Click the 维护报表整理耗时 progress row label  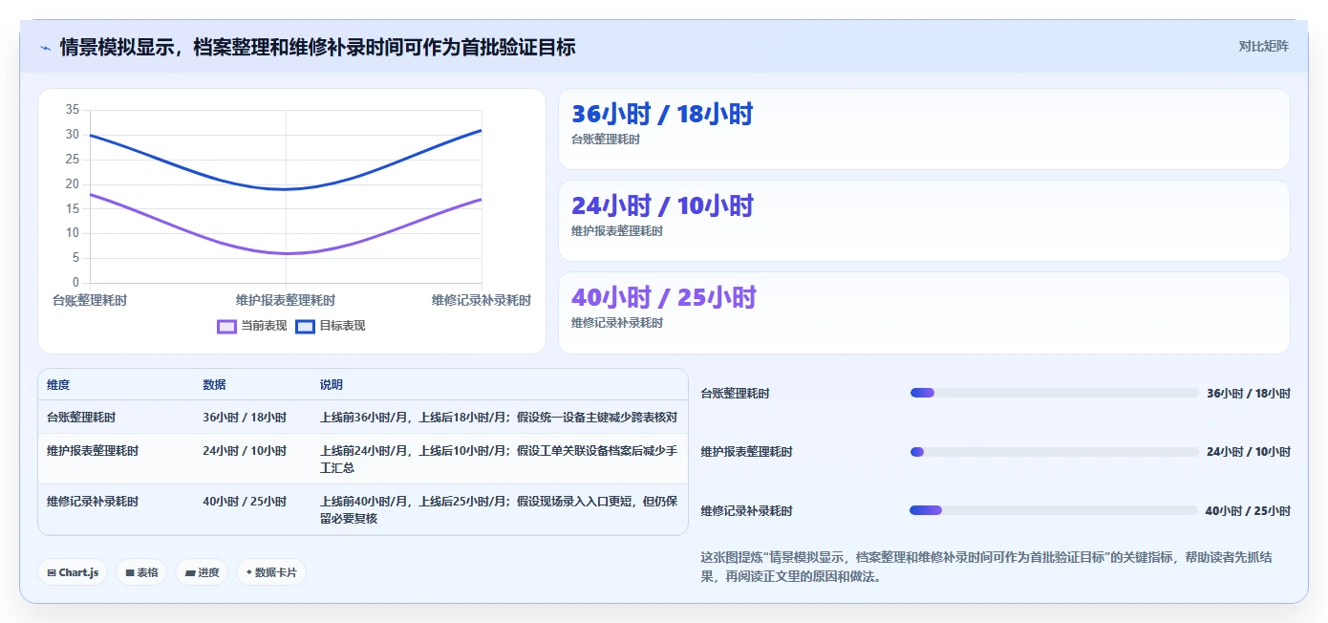tap(746, 452)
